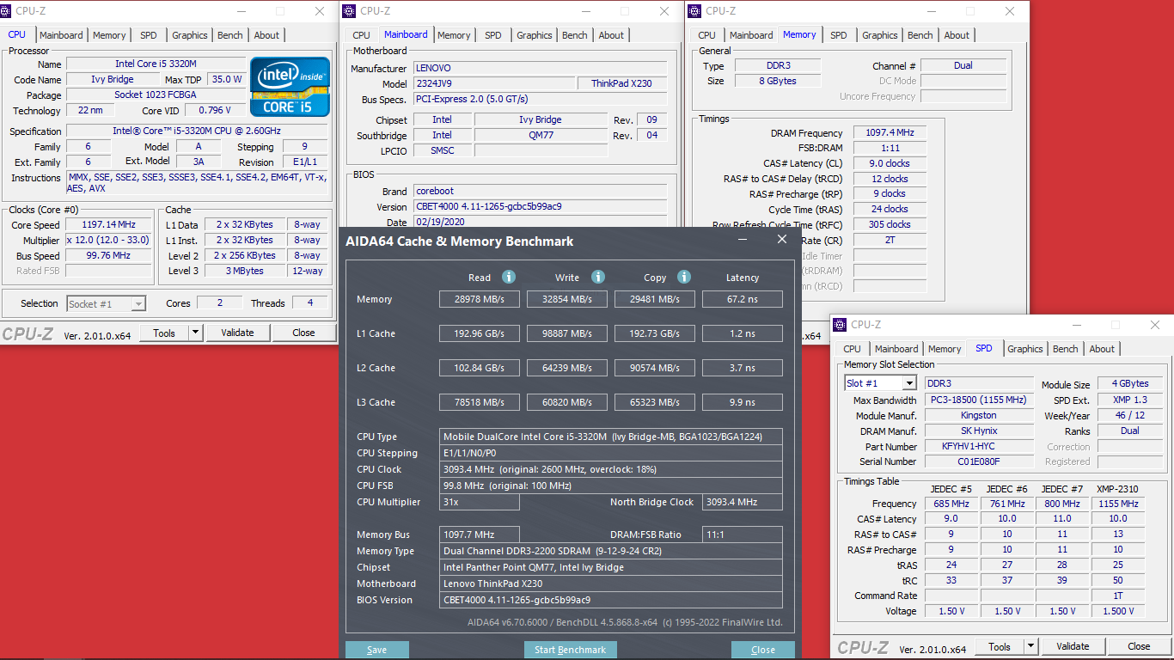Viewport: 1174px width, 660px height.
Task: Go to Mainboard tab in Memory window
Action: point(751,35)
